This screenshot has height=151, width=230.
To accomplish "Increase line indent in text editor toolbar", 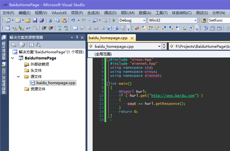I will coord(51,28).
